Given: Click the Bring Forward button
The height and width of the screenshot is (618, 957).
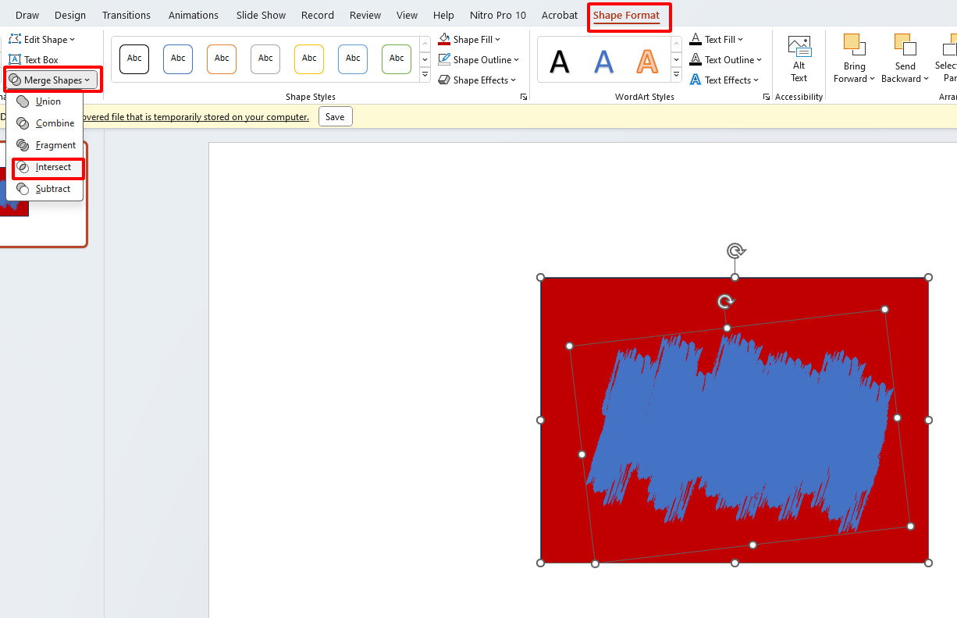Looking at the screenshot, I should pos(854,59).
